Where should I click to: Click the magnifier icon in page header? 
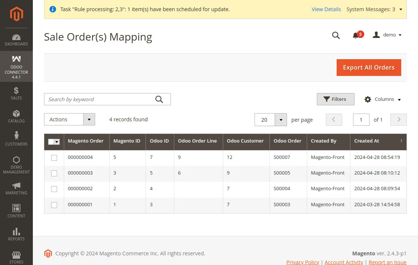[336, 35]
